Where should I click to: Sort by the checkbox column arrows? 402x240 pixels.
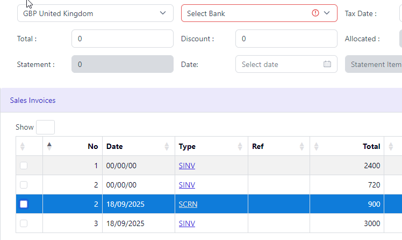click(23, 146)
